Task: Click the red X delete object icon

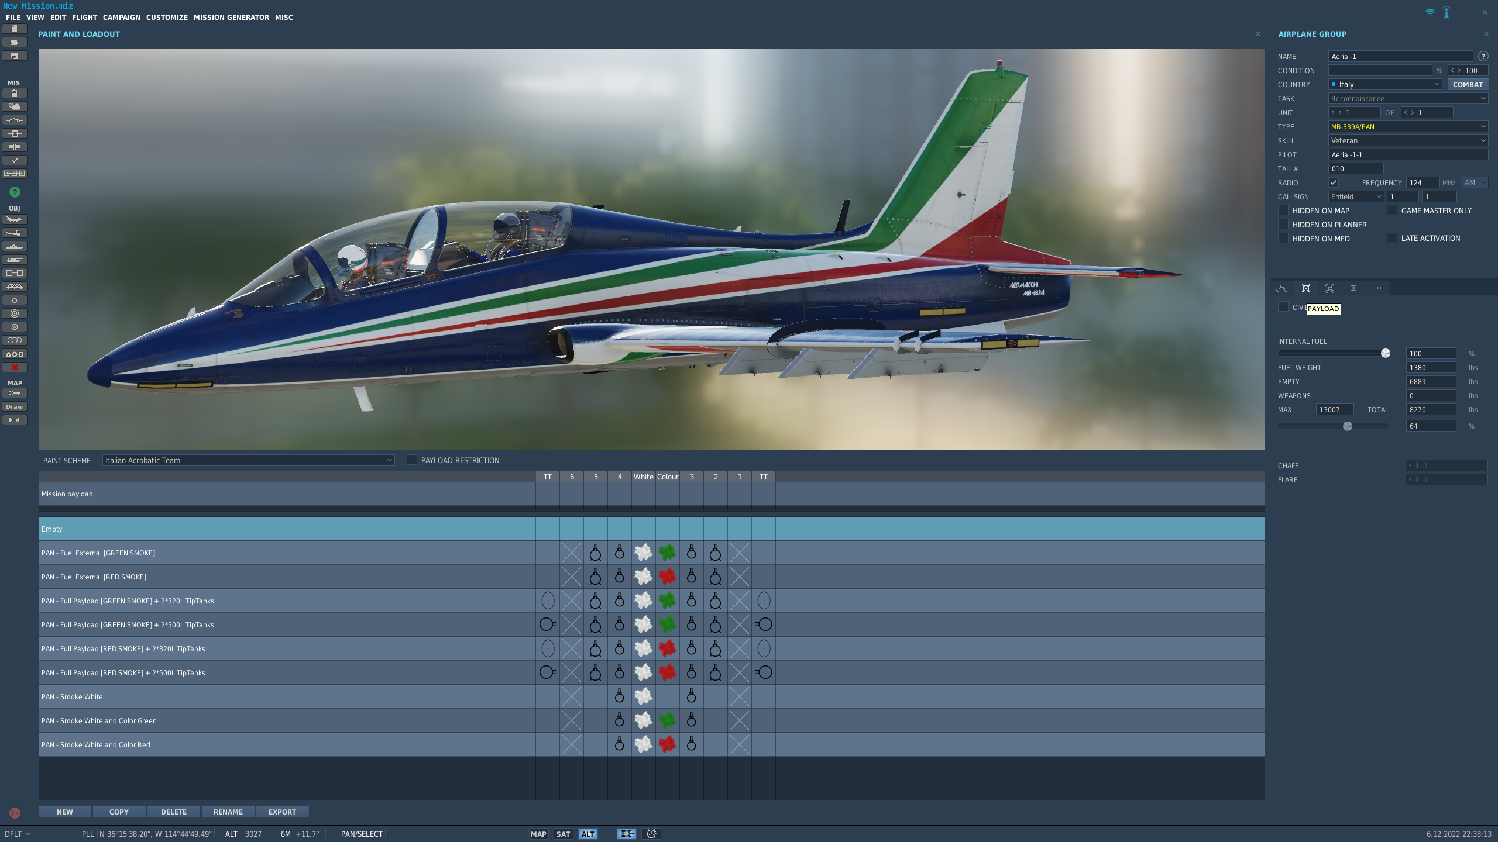Action: (15, 367)
